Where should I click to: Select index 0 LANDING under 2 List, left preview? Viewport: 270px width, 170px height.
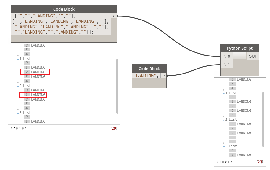[x=35, y=90]
